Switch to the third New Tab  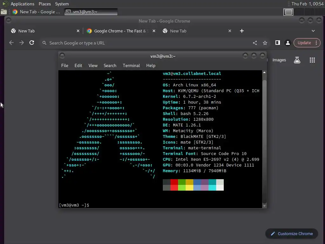(196, 31)
